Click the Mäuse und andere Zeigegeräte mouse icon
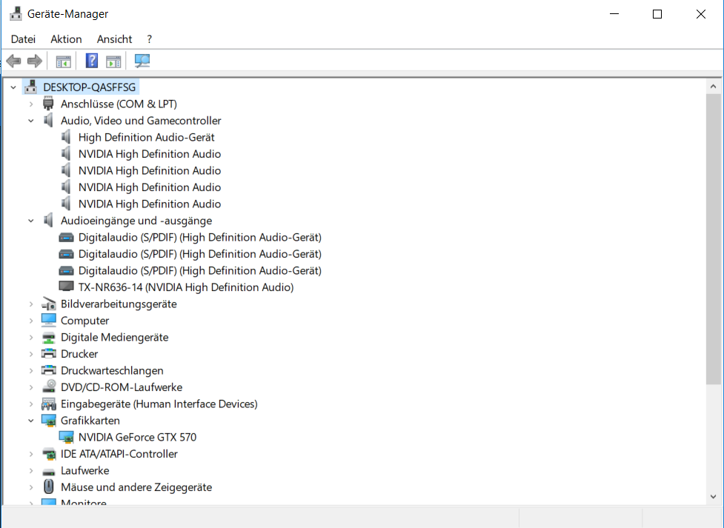This screenshot has width=724, height=528. click(x=48, y=487)
